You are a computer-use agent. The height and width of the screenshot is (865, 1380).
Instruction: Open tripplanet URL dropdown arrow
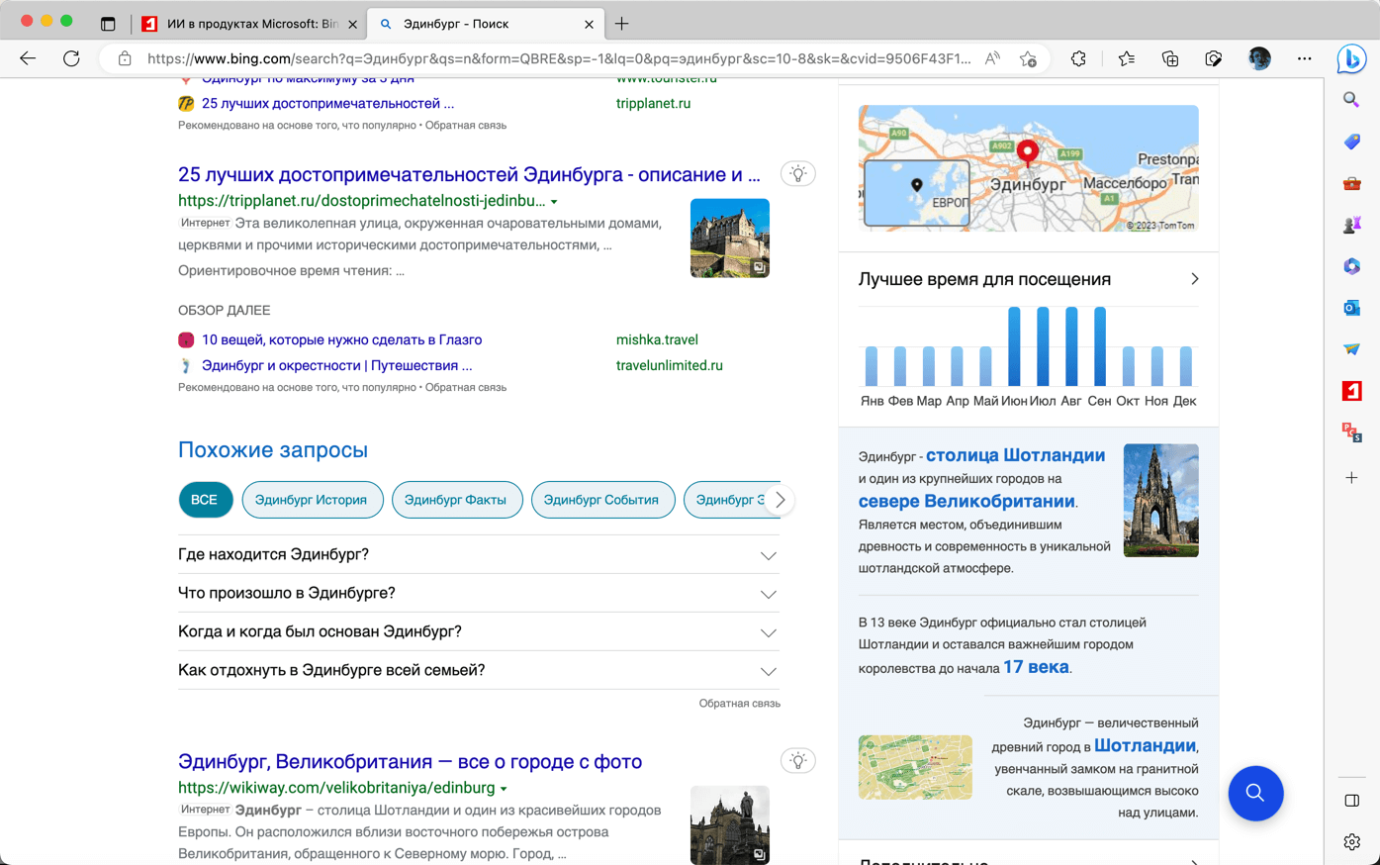click(x=554, y=202)
